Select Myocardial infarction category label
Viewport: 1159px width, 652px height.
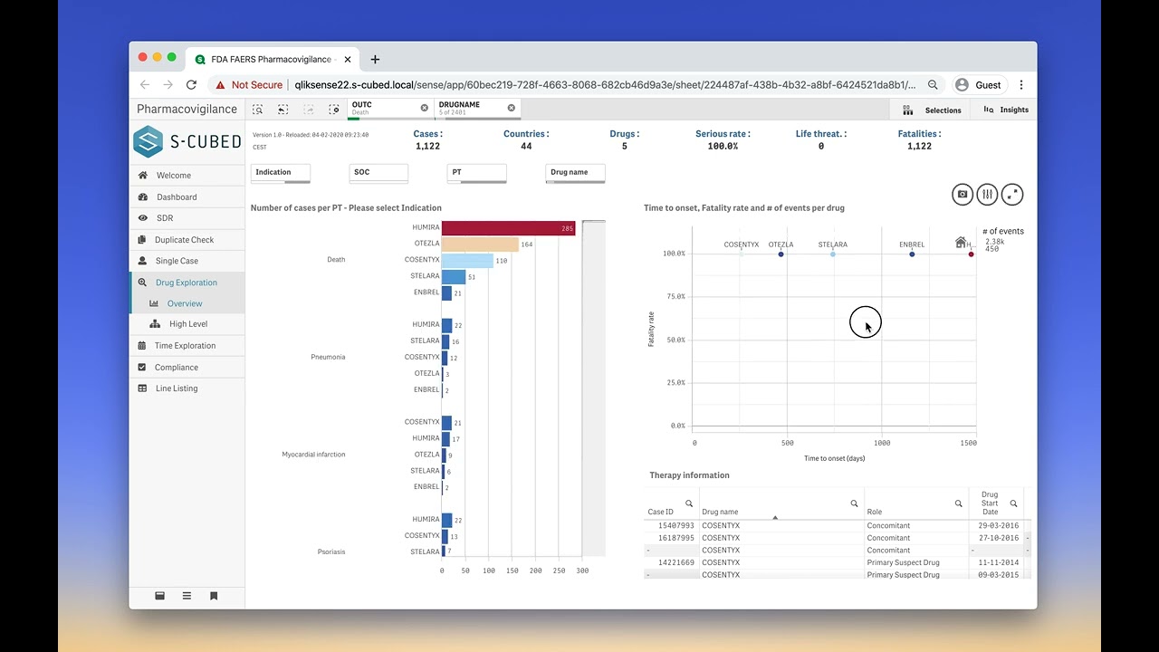click(x=313, y=455)
